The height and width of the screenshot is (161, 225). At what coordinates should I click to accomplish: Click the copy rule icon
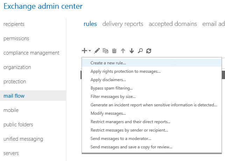click(x=105, y=51)
